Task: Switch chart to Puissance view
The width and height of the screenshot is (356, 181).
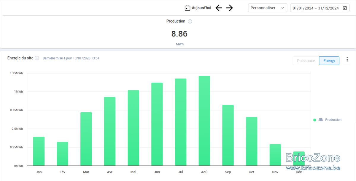Action: (306, 61)
